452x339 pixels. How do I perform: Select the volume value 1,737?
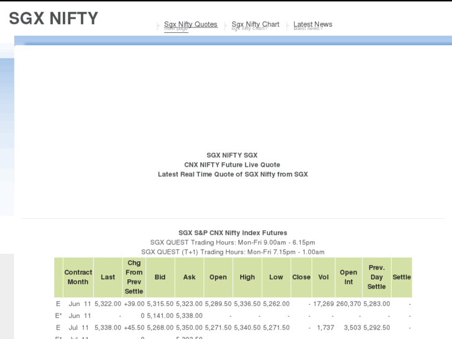(326, 327)
